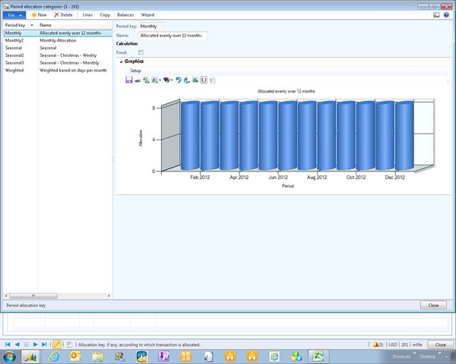Click the vertical splitter handle between panes

click(113, 160)
